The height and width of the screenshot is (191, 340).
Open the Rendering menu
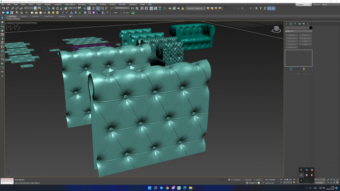tap(82, 4)
